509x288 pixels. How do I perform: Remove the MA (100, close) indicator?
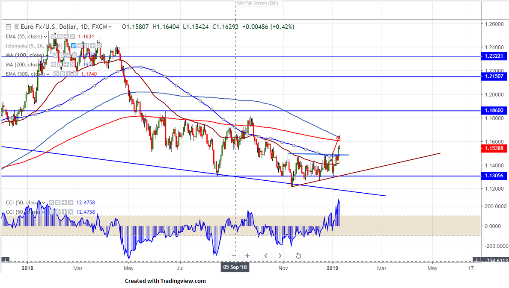(x=74, y=55)
